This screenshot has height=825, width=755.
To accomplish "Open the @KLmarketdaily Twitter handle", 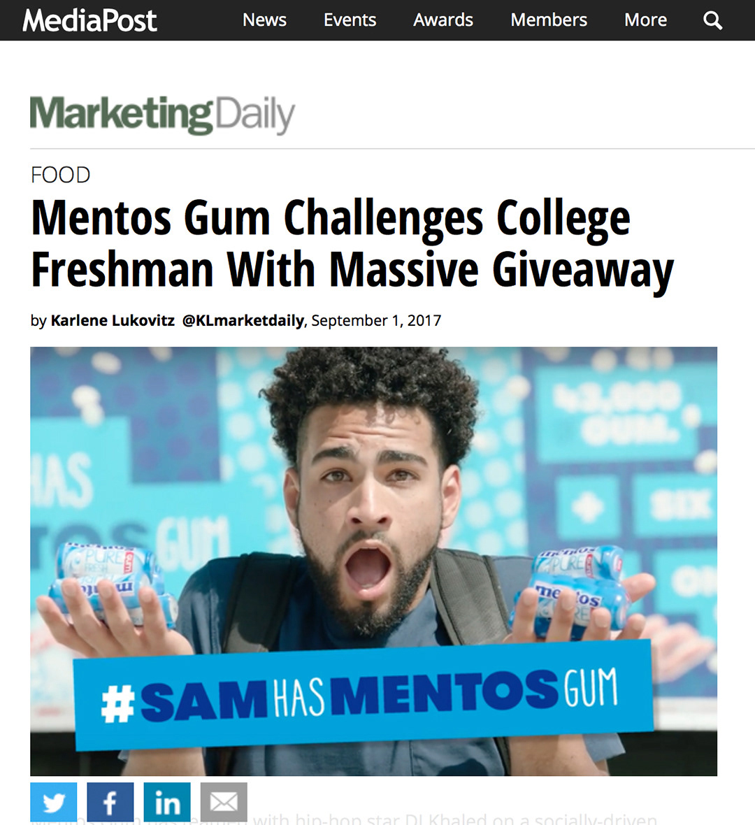I will (x=243, y=320).
